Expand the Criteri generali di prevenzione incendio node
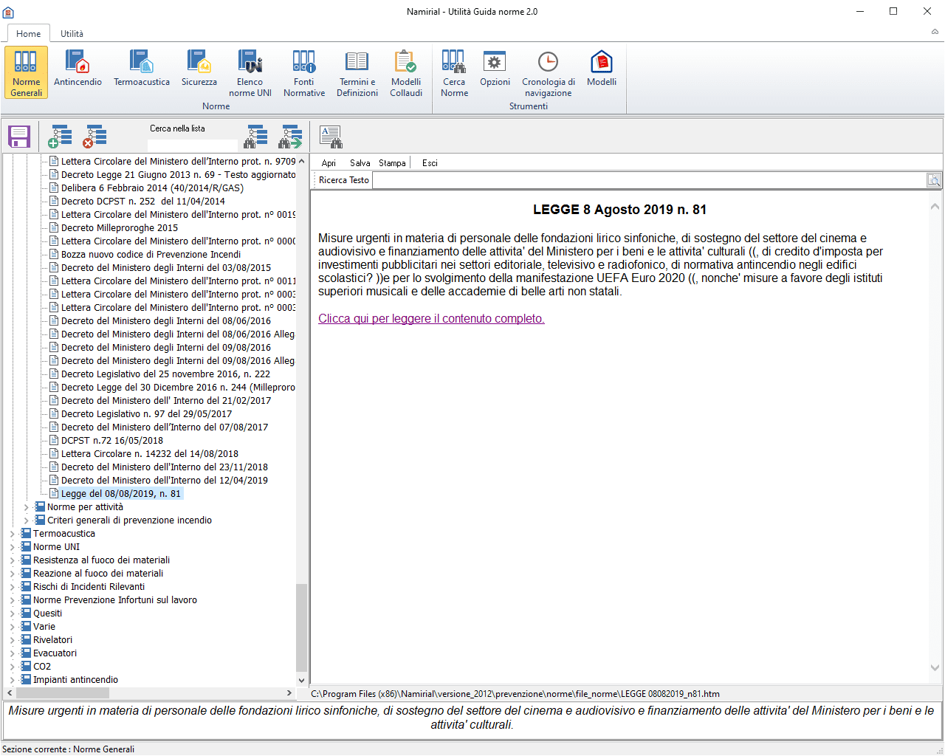The height and width of the screenshot is (756, 945). [x=26, y=520]
